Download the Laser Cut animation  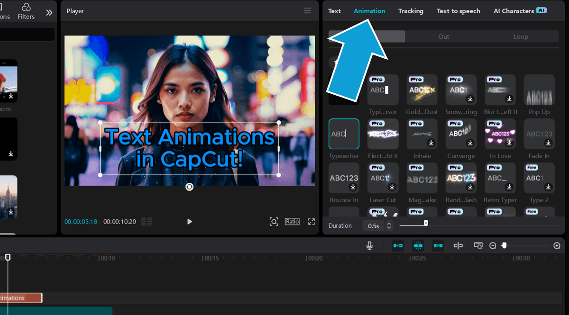(393, 187)
